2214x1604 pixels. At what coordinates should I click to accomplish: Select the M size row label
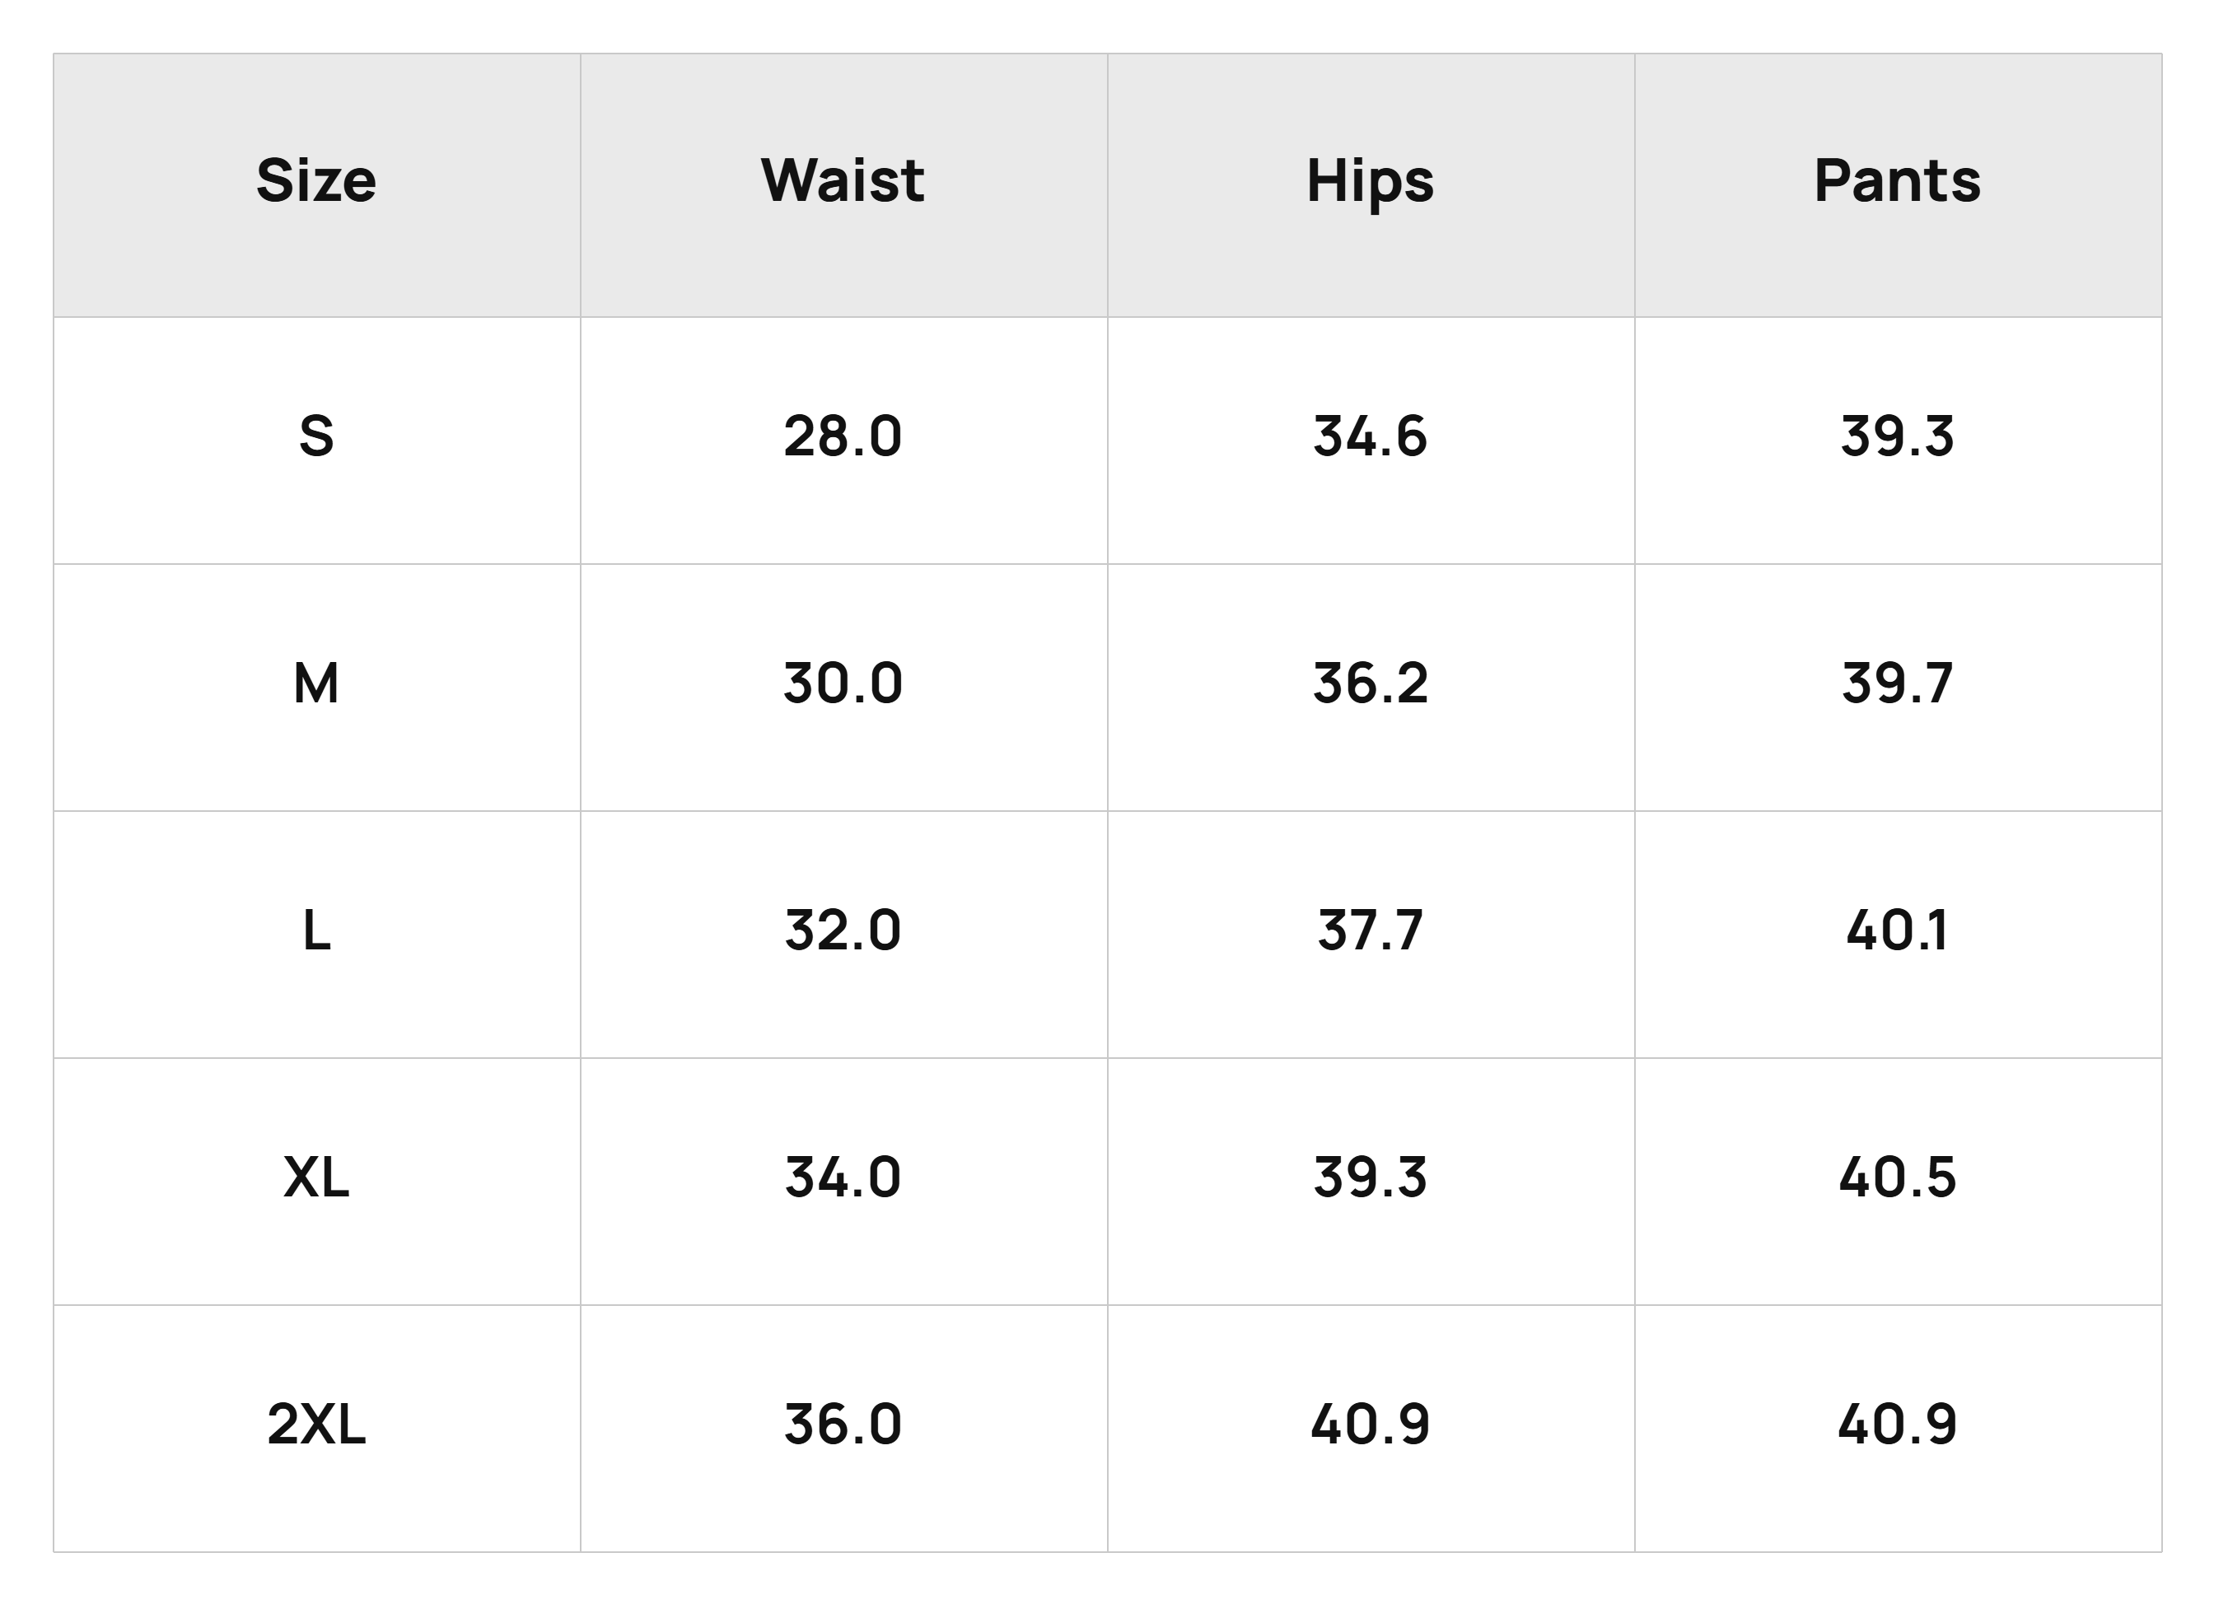pyautogui.click(x=316, y=683)
